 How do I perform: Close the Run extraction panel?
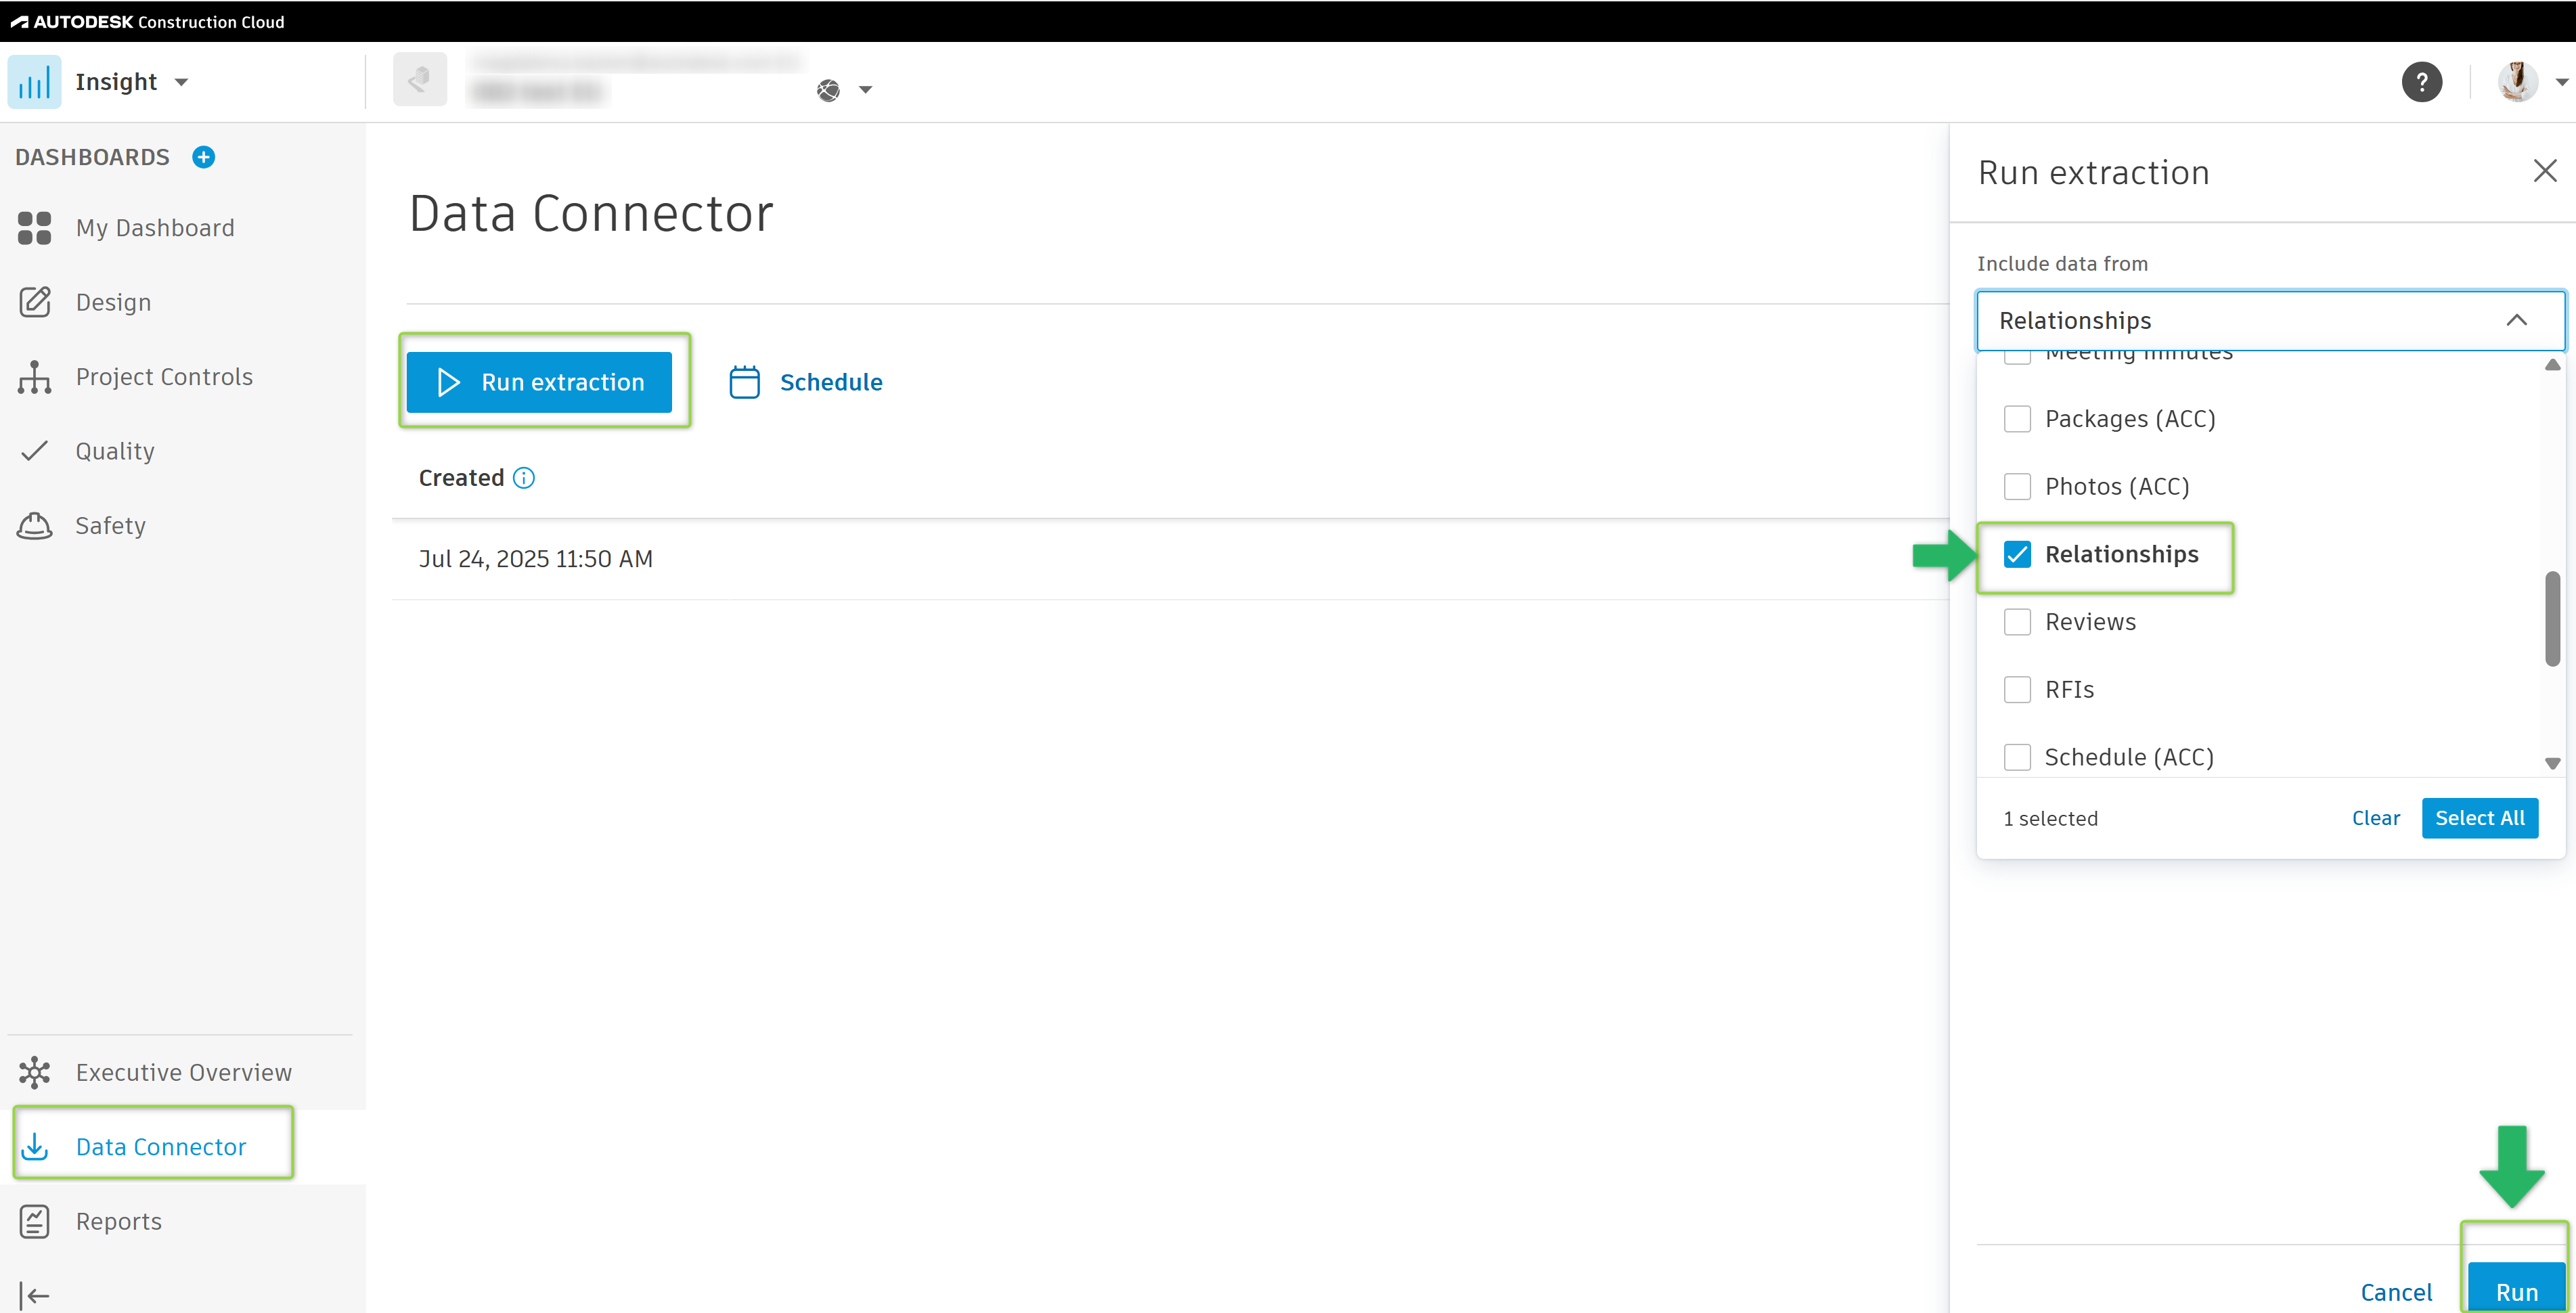[2544, 171]
